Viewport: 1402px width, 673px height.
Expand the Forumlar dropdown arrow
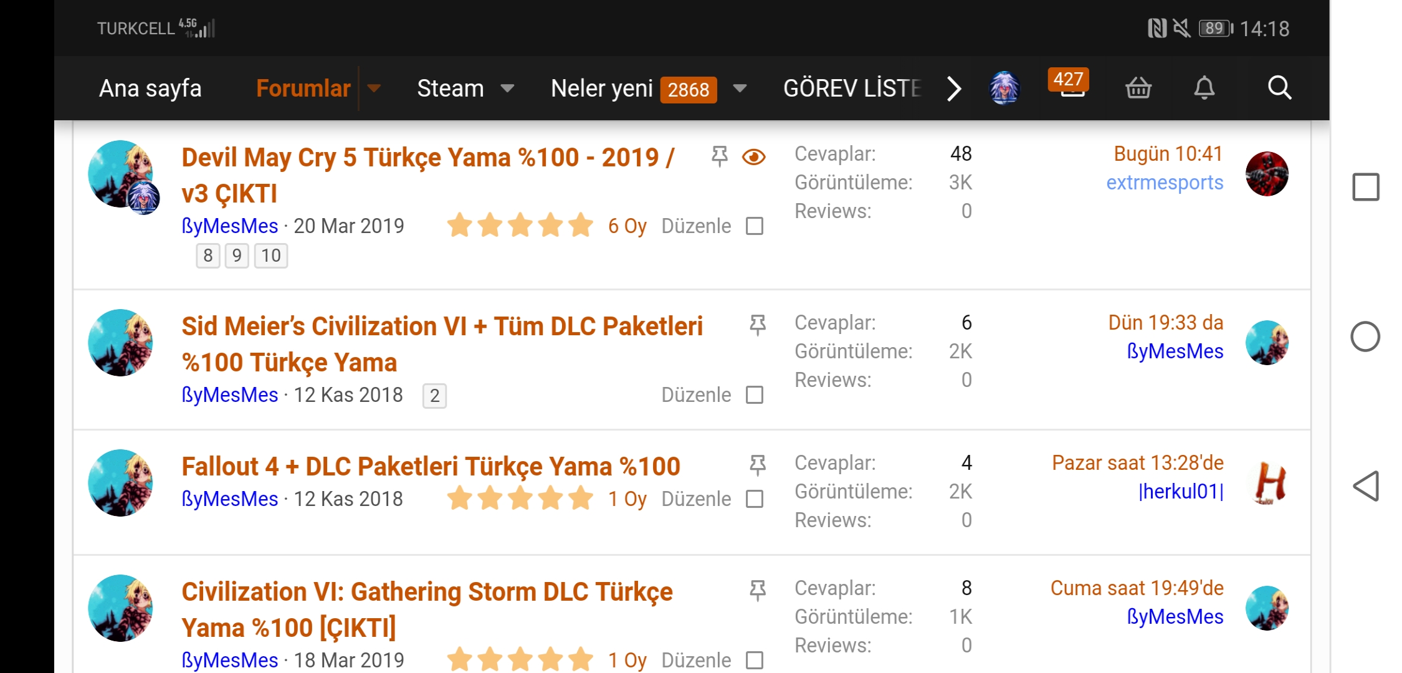(x=374, y=88)
